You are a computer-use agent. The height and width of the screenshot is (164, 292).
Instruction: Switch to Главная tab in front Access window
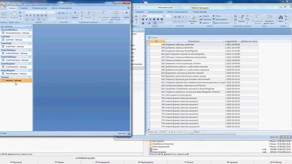[12, 8]
